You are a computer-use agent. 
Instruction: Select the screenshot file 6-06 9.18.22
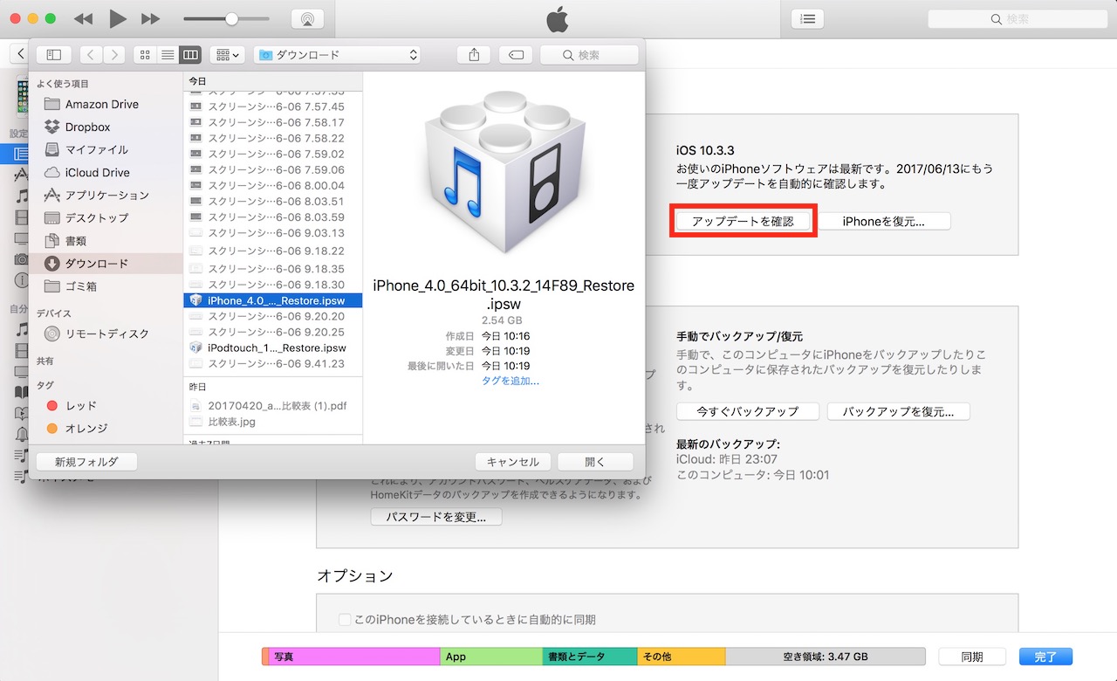[x=273, y=250]
